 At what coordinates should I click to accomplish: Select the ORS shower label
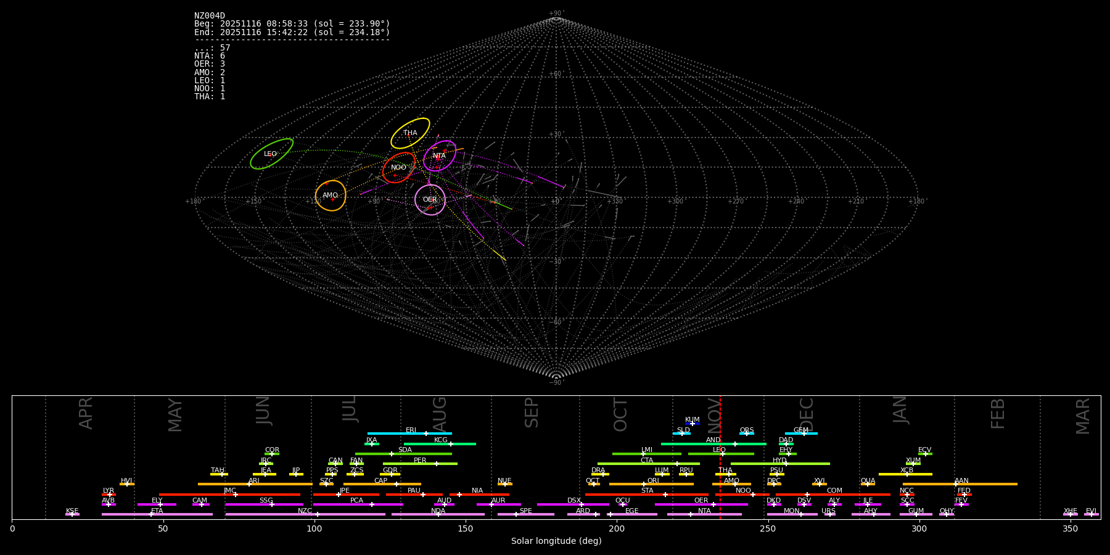[x=747, y=430]
